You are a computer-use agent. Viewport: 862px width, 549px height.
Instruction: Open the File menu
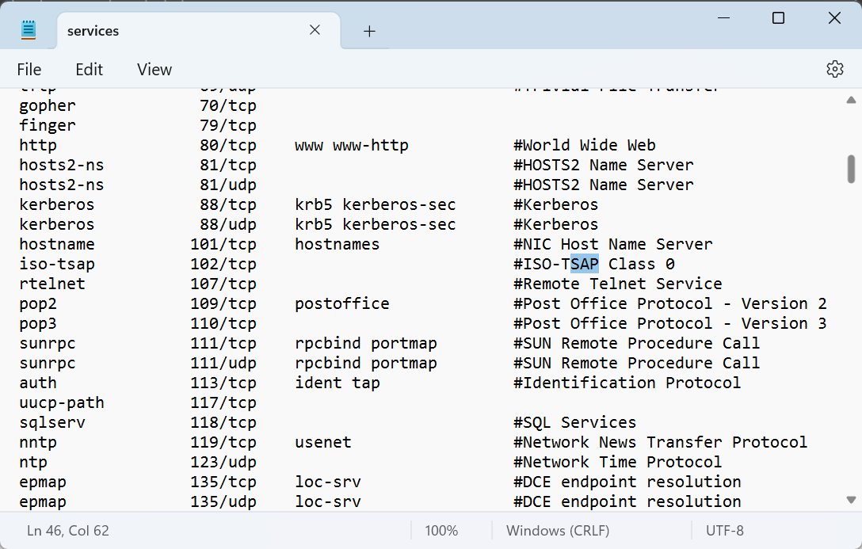click(x=29, y=70)
